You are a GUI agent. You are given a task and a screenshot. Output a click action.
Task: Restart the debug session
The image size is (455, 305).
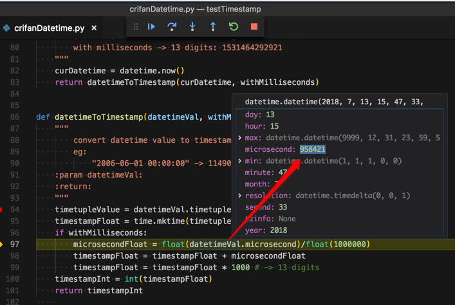234,26
